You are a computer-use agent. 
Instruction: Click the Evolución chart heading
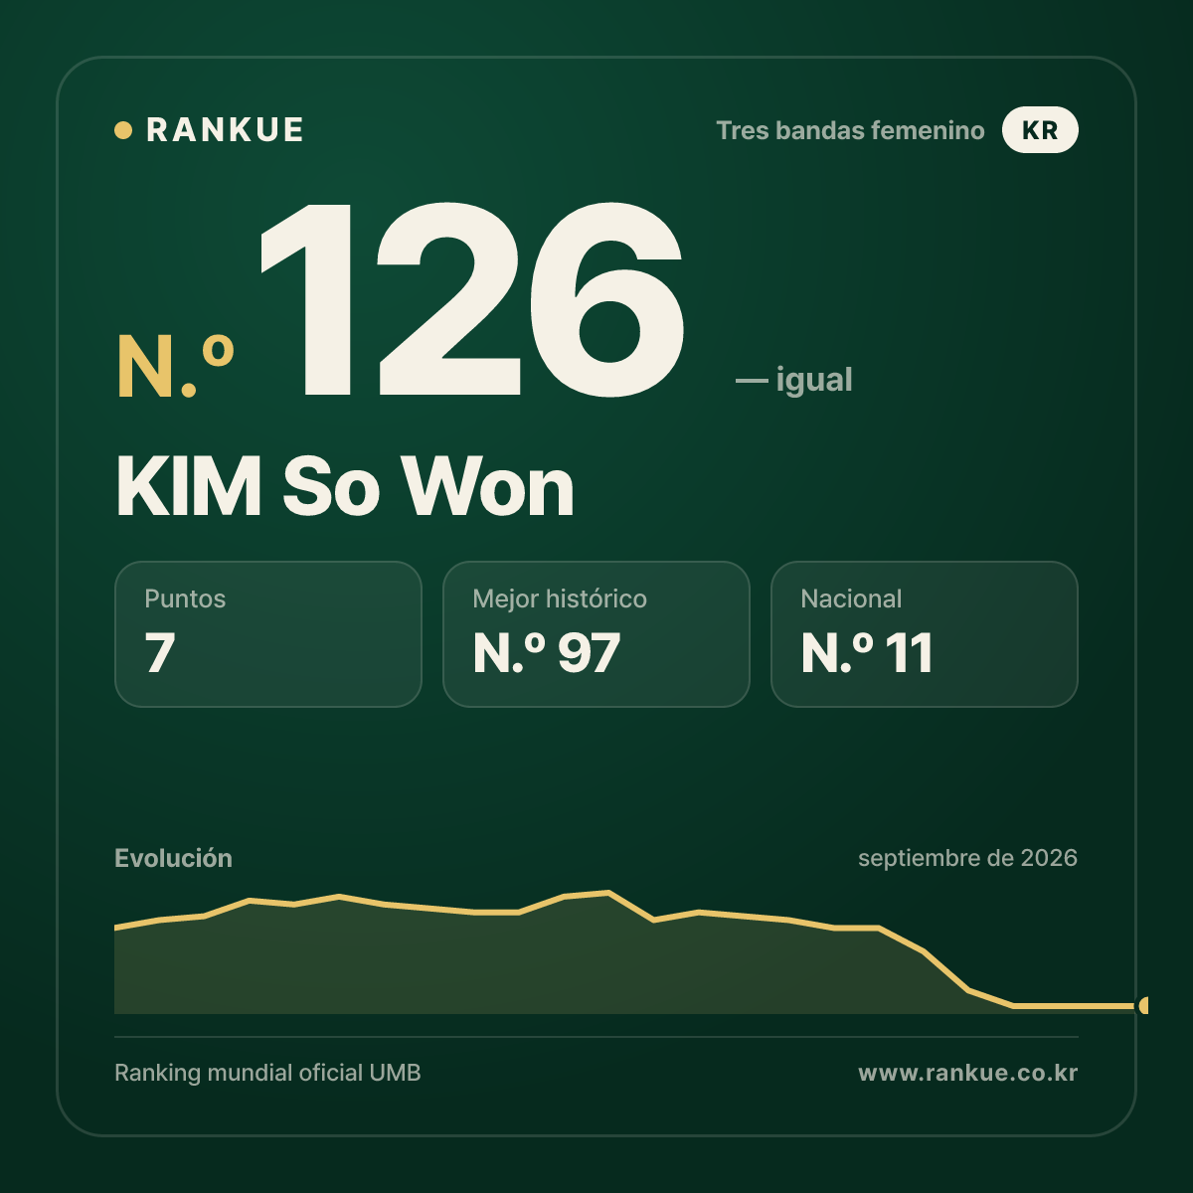(173, 858)
